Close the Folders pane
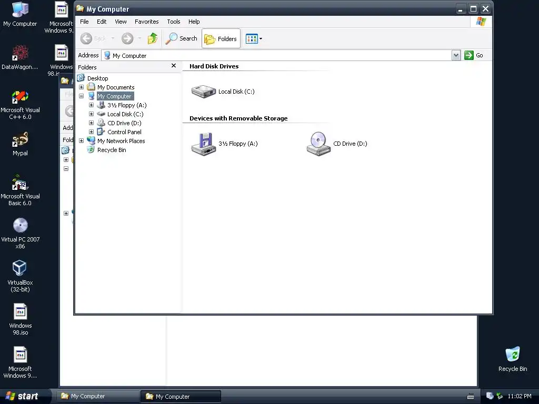 (174, 66)
